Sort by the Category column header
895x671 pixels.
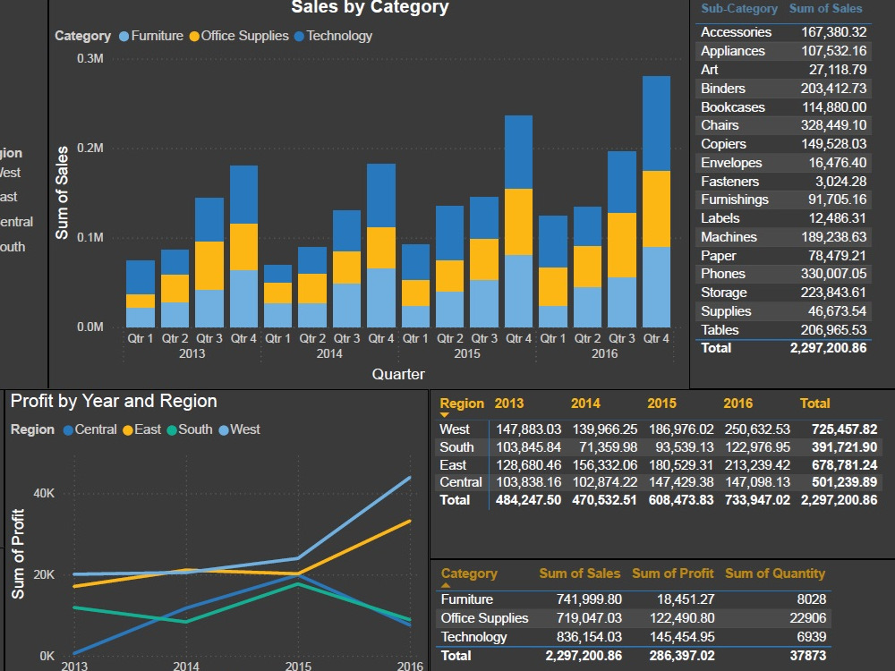pyautogui.click(x=467, y=573)
